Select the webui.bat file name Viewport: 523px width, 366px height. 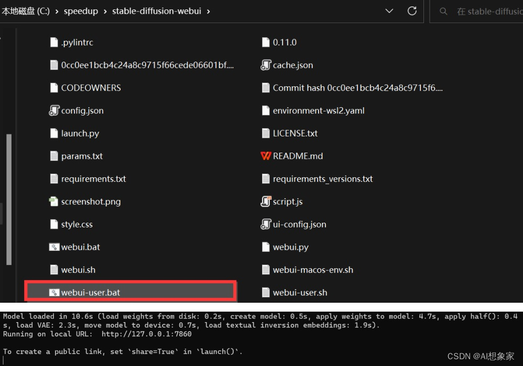[x=80, y=247]
